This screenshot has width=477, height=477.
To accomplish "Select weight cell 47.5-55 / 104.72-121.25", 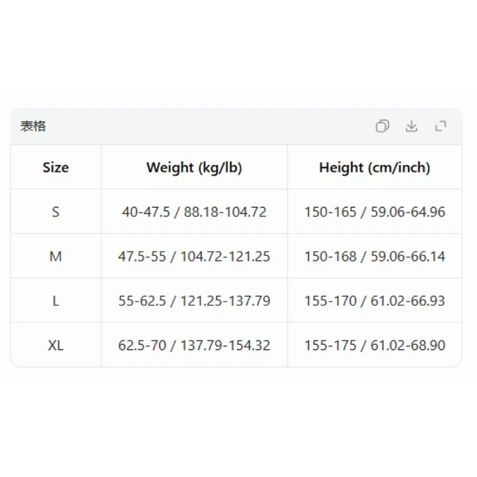I will click(194, 256).
